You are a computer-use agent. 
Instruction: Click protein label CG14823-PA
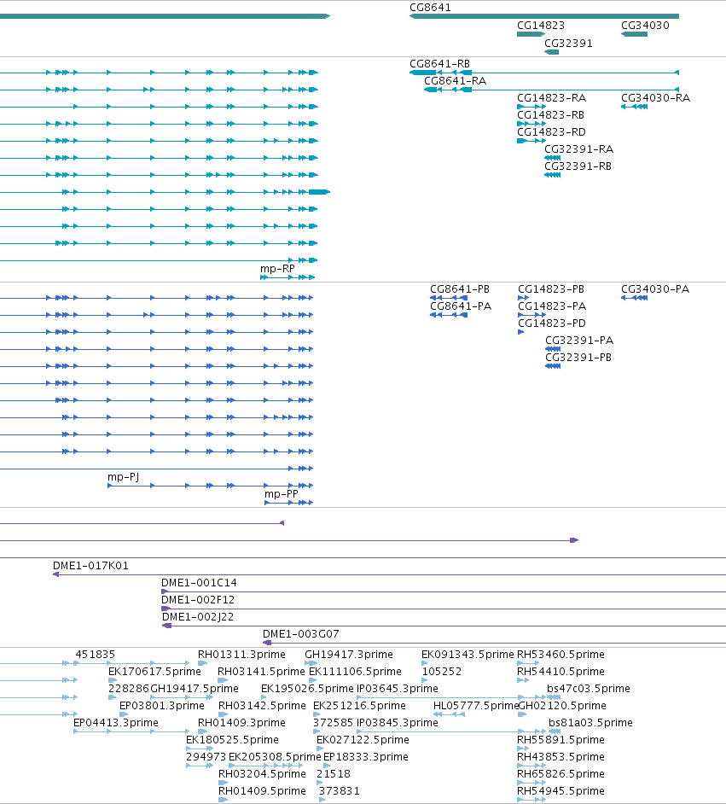tap(552, 306)
